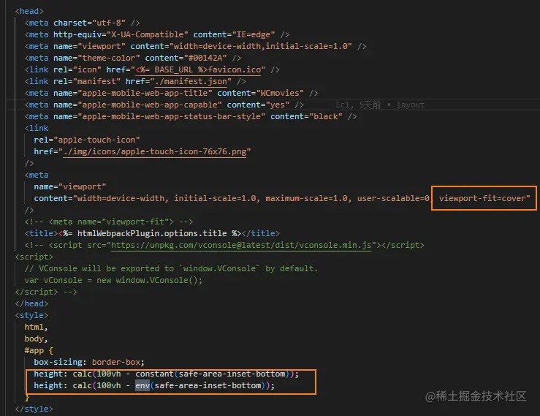This screenshot has width=540, height=416.
Task: Click the apple-mobile-web-app-capable meta line
Action: (164, 105)
